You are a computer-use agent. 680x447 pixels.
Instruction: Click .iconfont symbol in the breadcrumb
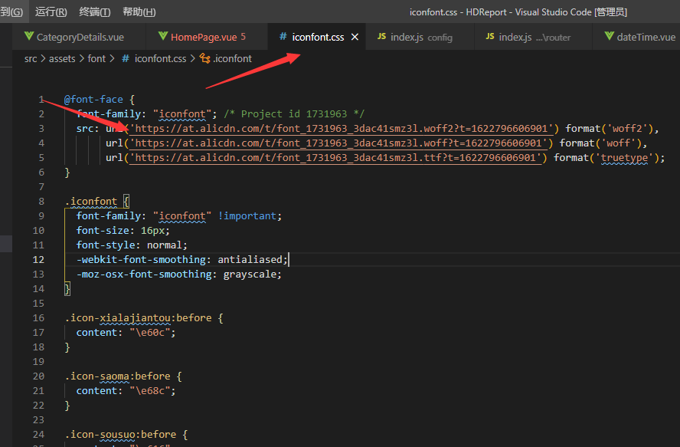tap(233, 58)
